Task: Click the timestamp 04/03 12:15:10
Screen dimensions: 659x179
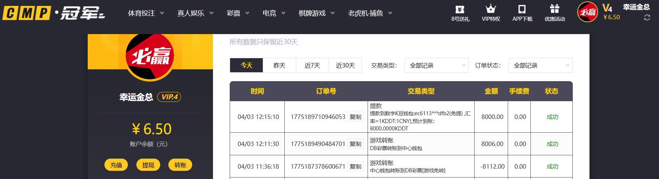Action: click(258, 117)
